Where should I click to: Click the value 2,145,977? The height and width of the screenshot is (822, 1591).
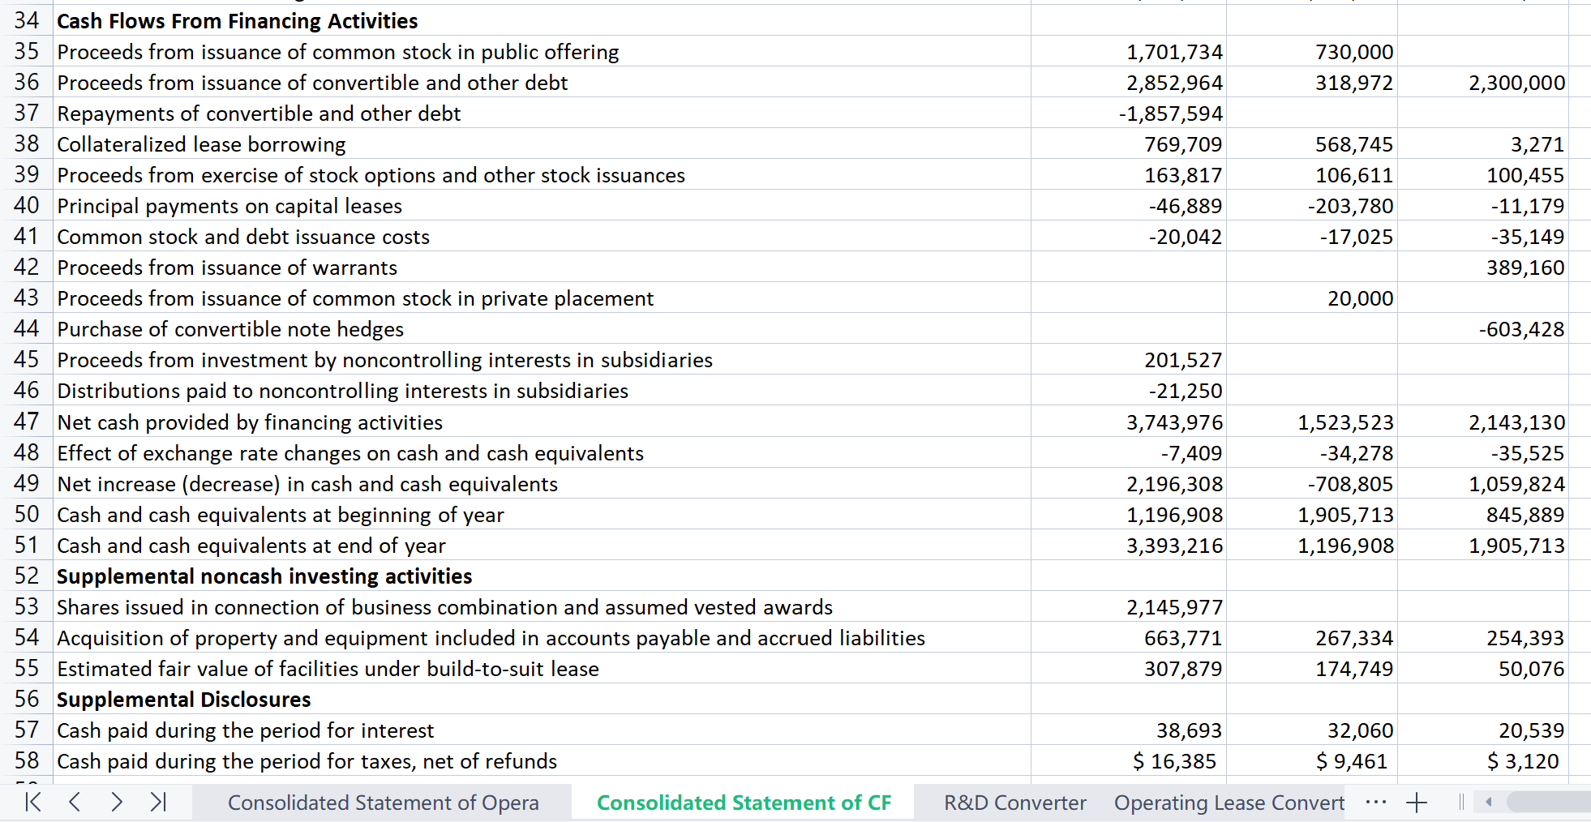[x=1174, y=607]
